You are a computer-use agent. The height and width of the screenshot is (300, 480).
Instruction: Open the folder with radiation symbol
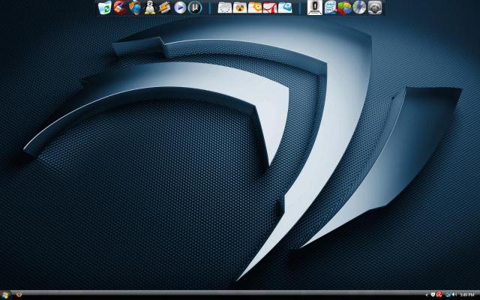(240, 7)
